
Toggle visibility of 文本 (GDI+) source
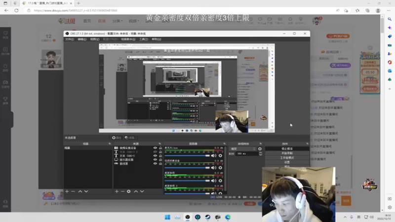click(x=155, y=155)
